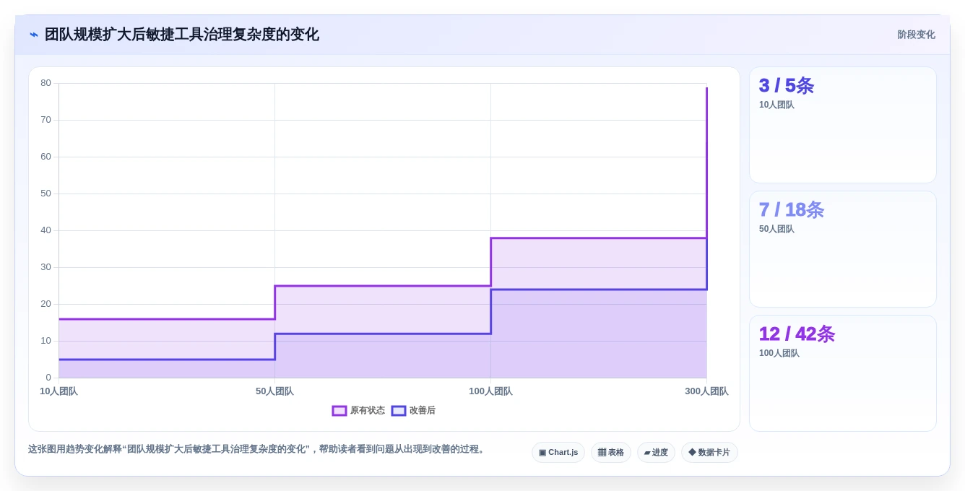The width and height of the screenshot is (965, 491).
Task: Click the 阶段变化 label in header
Action: click(x=916, y=35)
